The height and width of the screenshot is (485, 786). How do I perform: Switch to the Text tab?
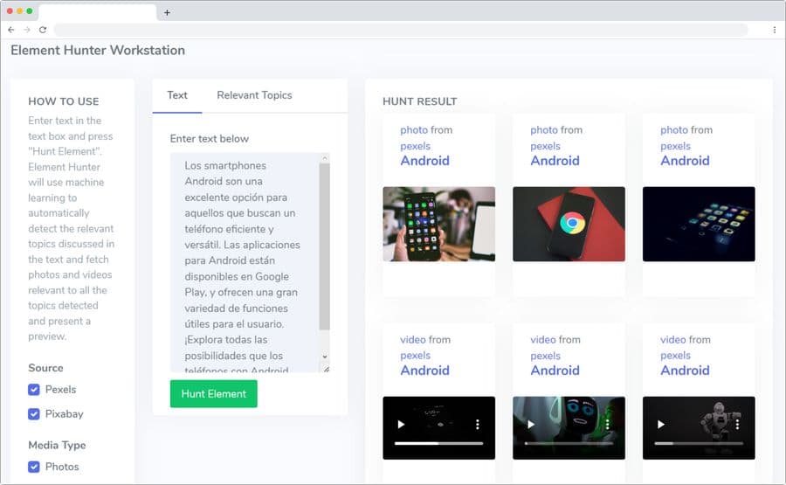coord(177,95)
